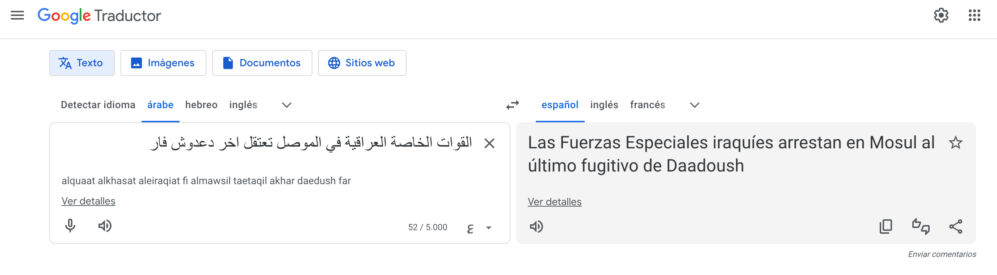Copy the translation to clipboard
This screenshot has width=997, height=275.
tap(885, 226)
